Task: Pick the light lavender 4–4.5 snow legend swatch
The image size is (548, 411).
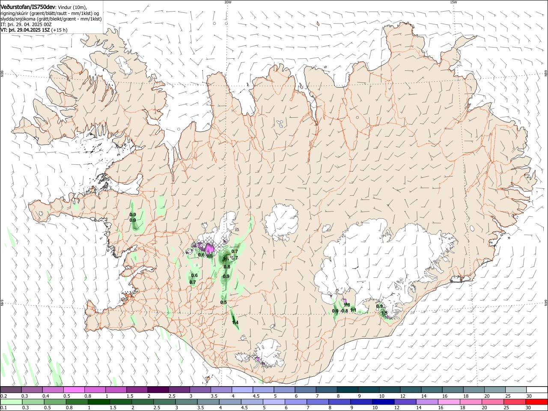Action: click(x=242, y=390)
